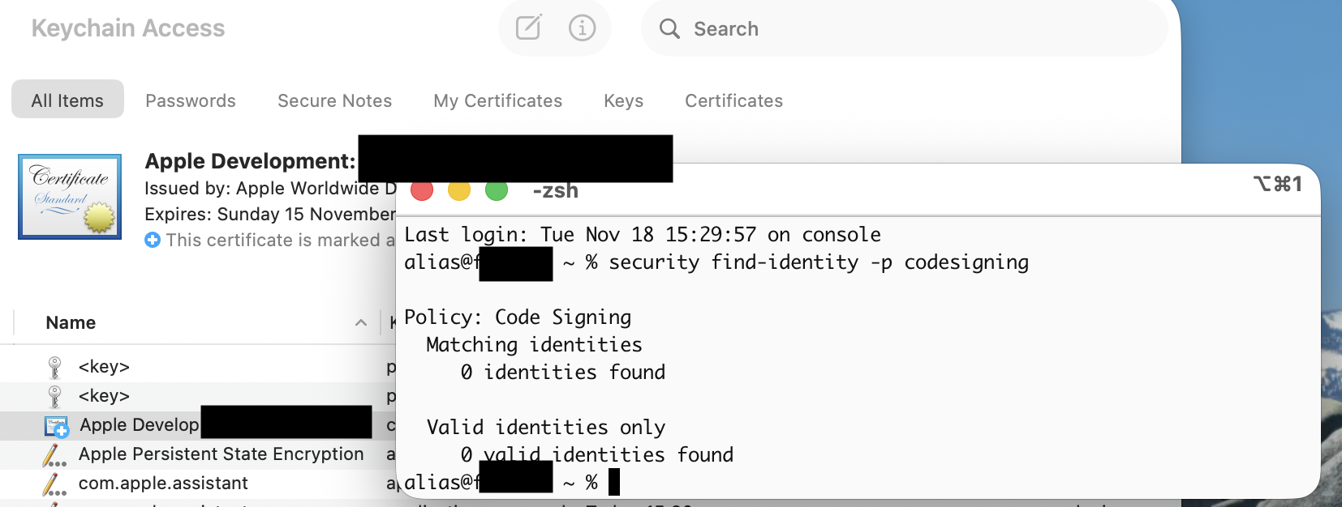Click the large certificate thumbnail image
The image size is (1342, 507).
[x=70, y=197]
